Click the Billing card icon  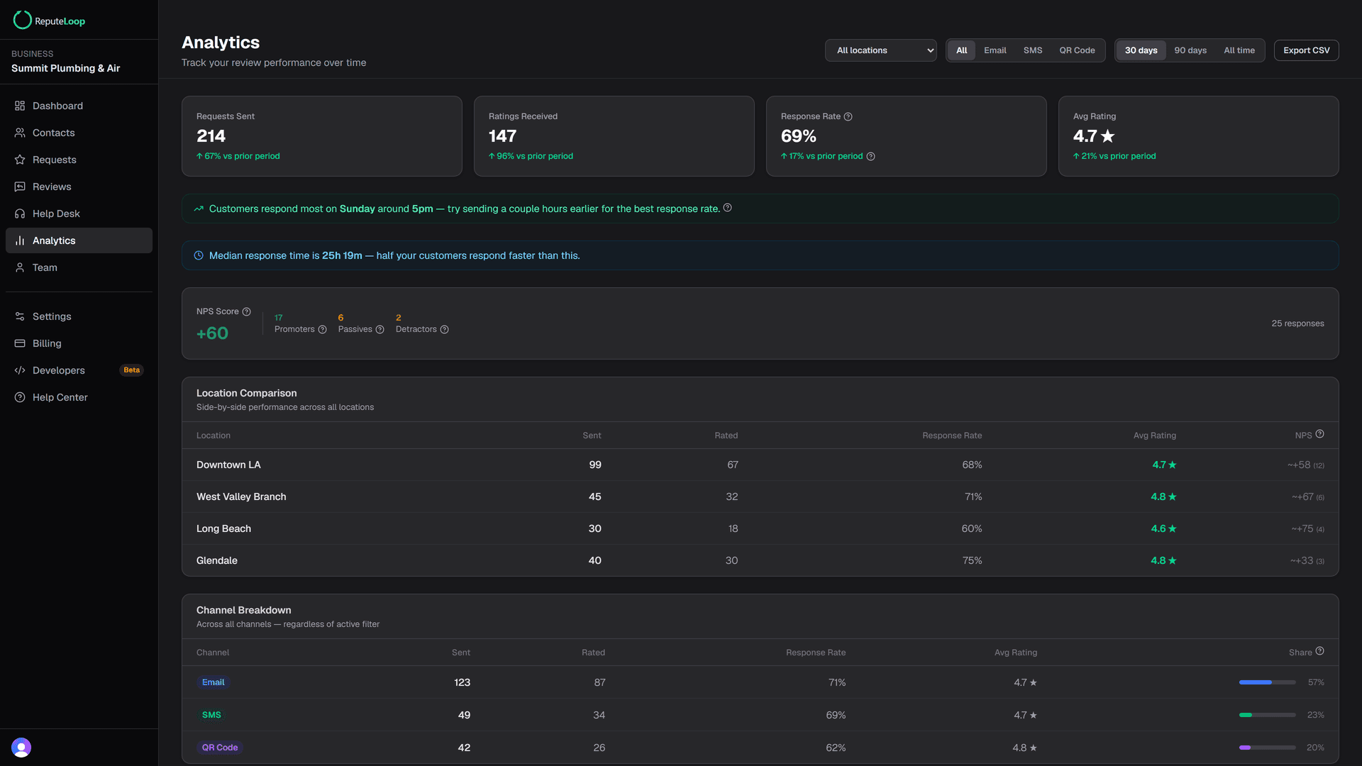20,343
